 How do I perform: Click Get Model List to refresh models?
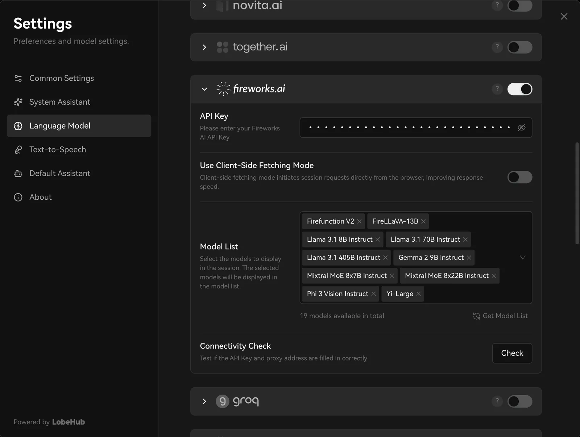[500, 316]
